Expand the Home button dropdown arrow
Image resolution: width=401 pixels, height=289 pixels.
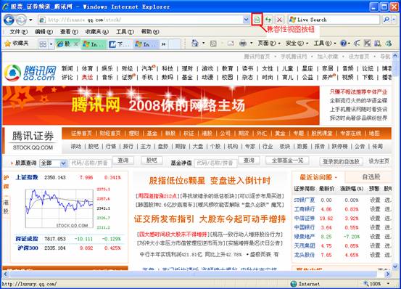point(204,44)
